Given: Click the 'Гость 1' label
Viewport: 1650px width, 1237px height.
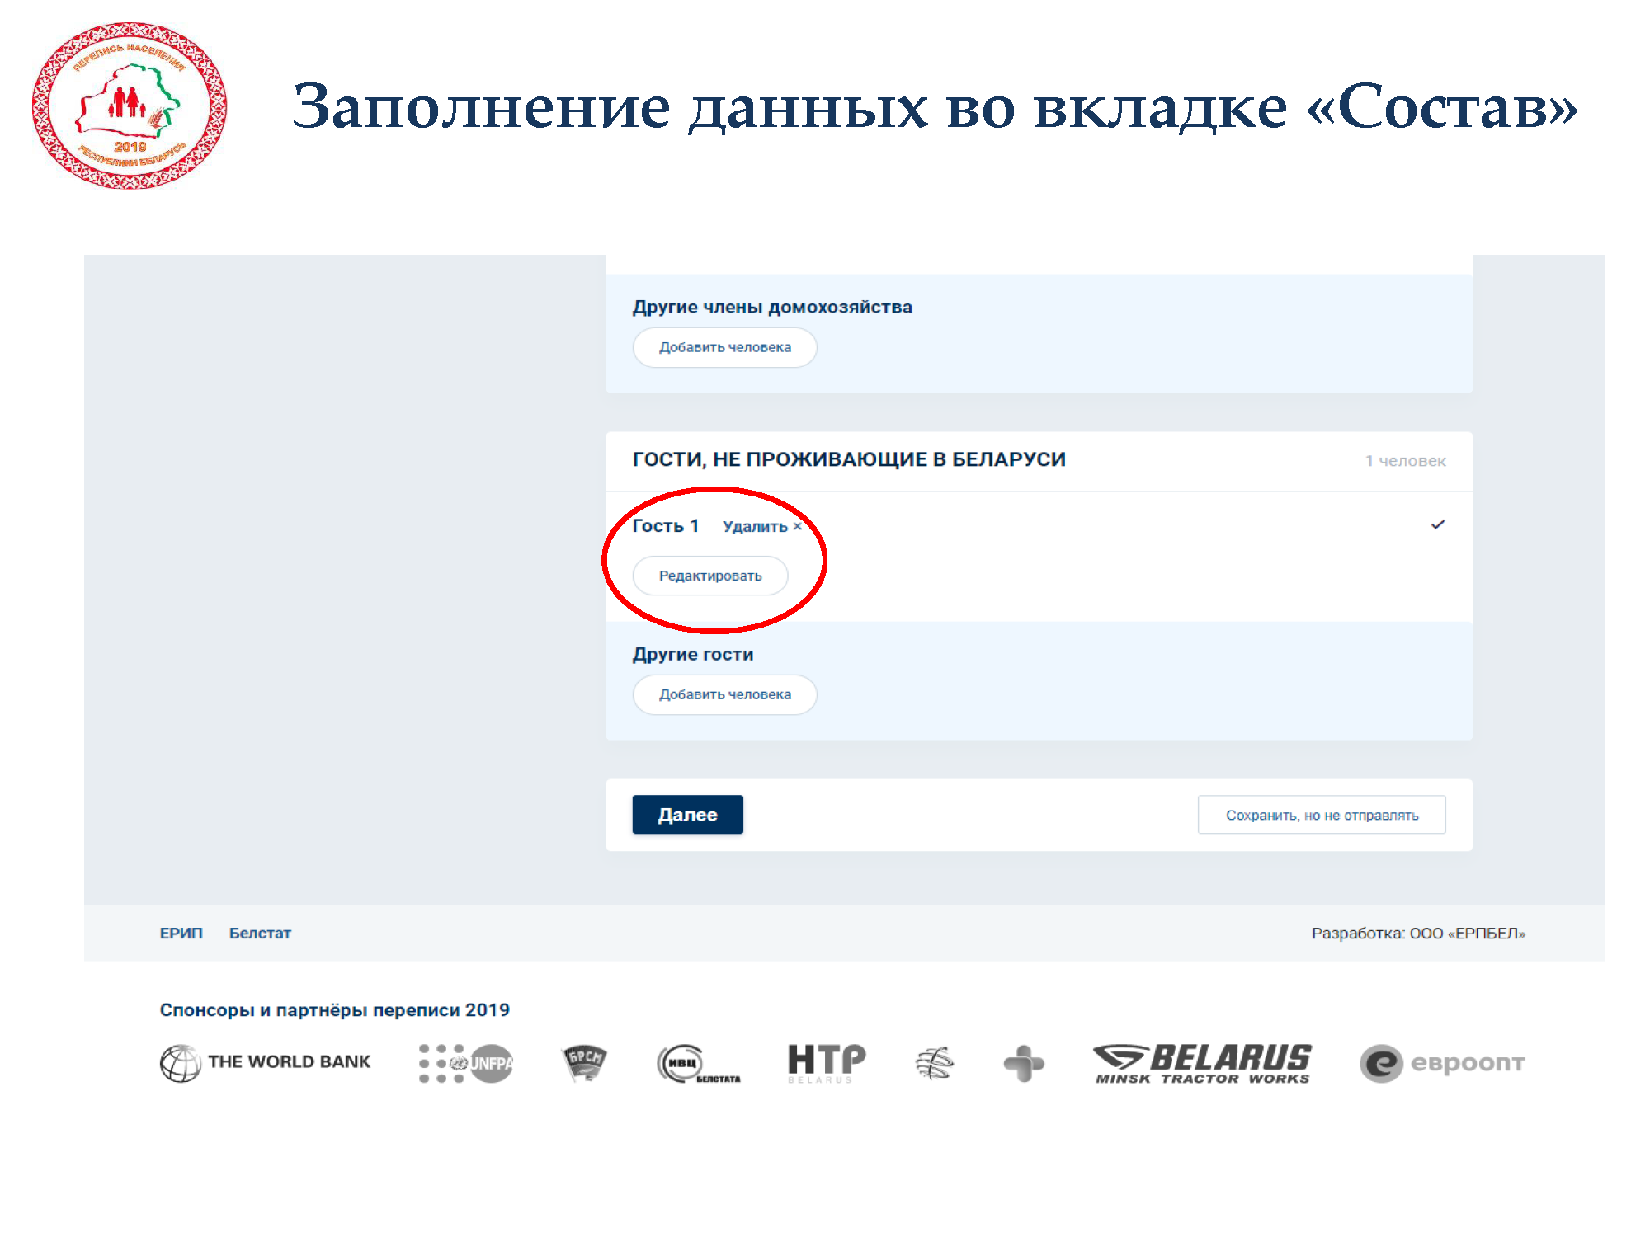Looking at the screenshot, I should point(665,526).
